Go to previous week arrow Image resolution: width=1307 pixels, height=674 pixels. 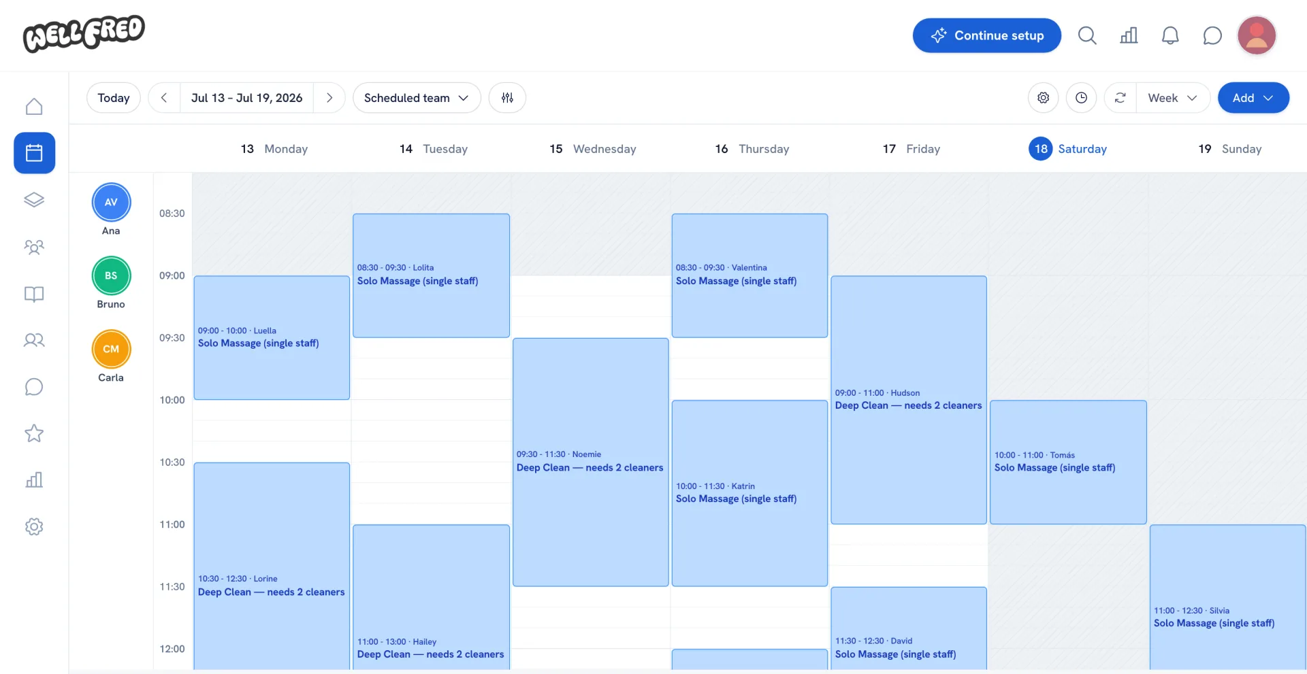tap(164, 98)
